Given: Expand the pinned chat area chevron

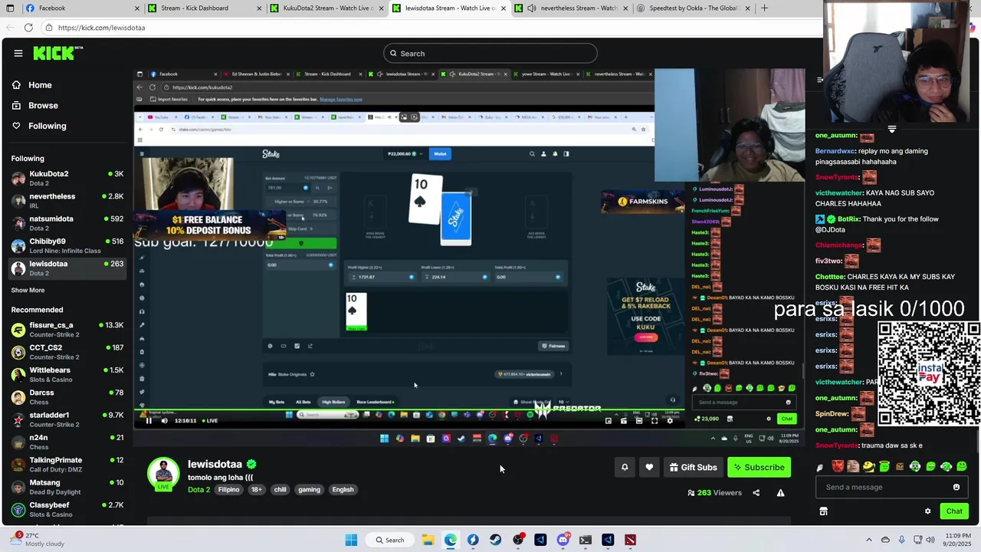Looking at the screenshot, I should 891,130.
